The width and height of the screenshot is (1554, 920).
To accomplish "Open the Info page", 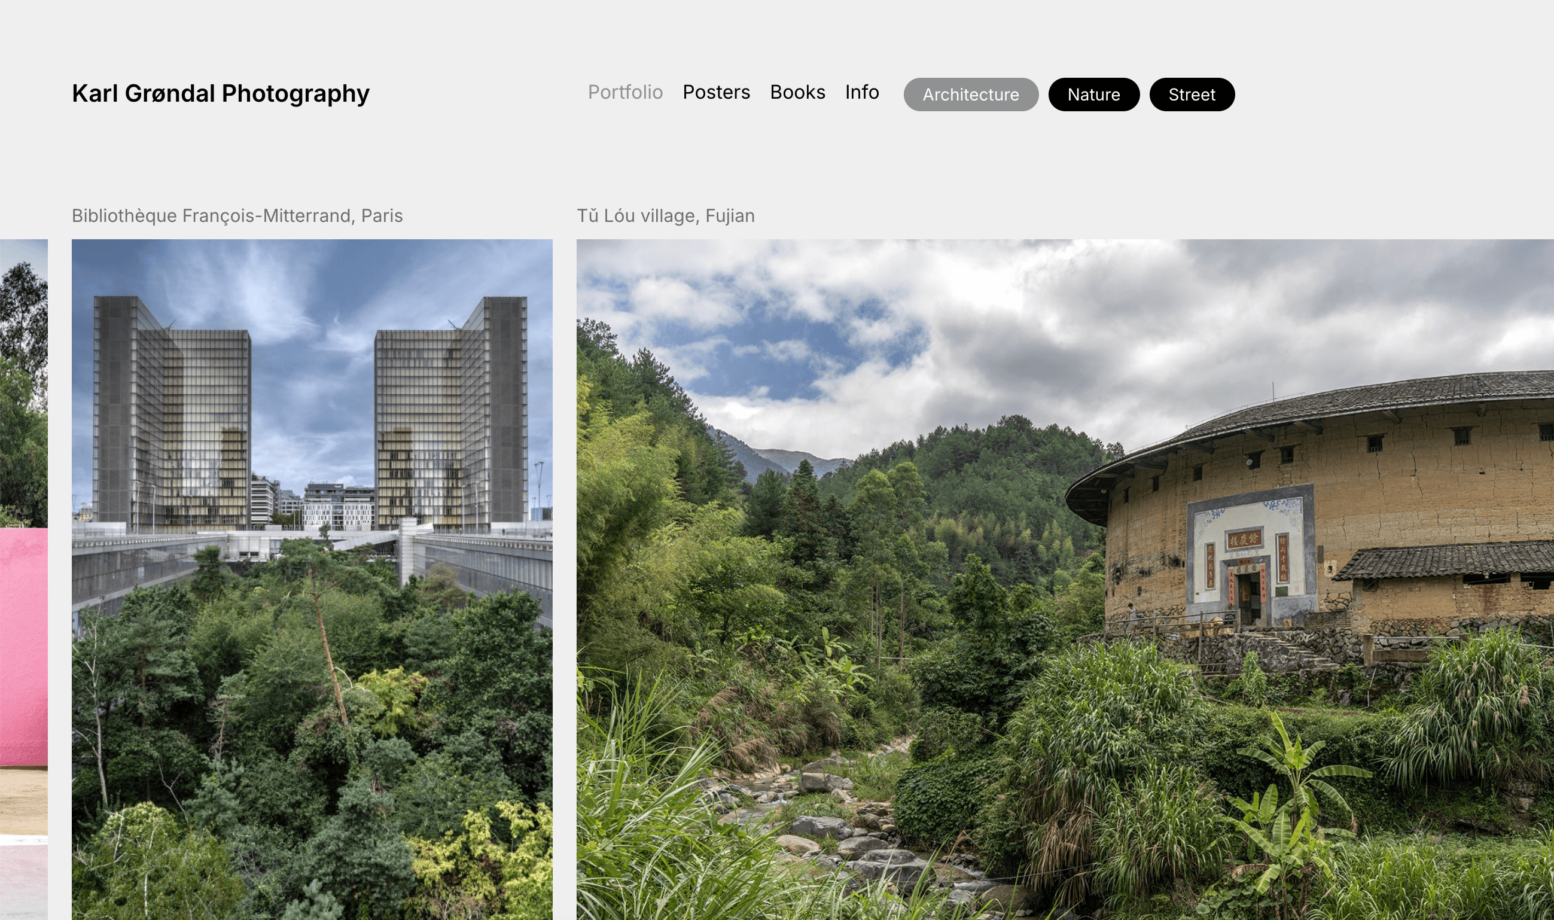I will (861, 92).
